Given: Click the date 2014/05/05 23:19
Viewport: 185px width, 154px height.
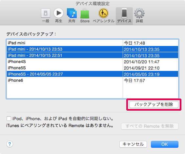Looking at the screenshot, I should coord(142,74).
